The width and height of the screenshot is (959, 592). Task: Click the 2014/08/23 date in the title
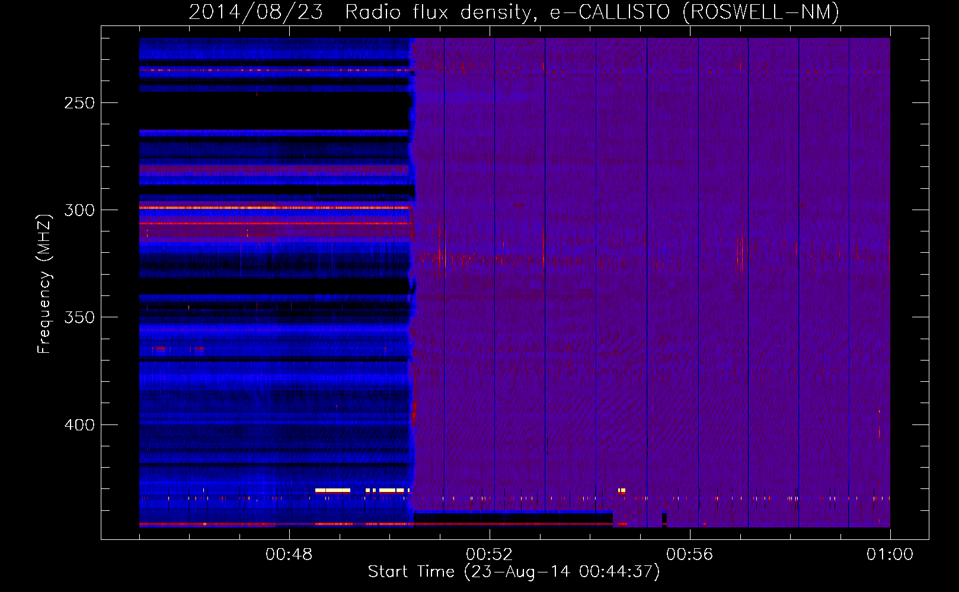[x=255, y=12]
